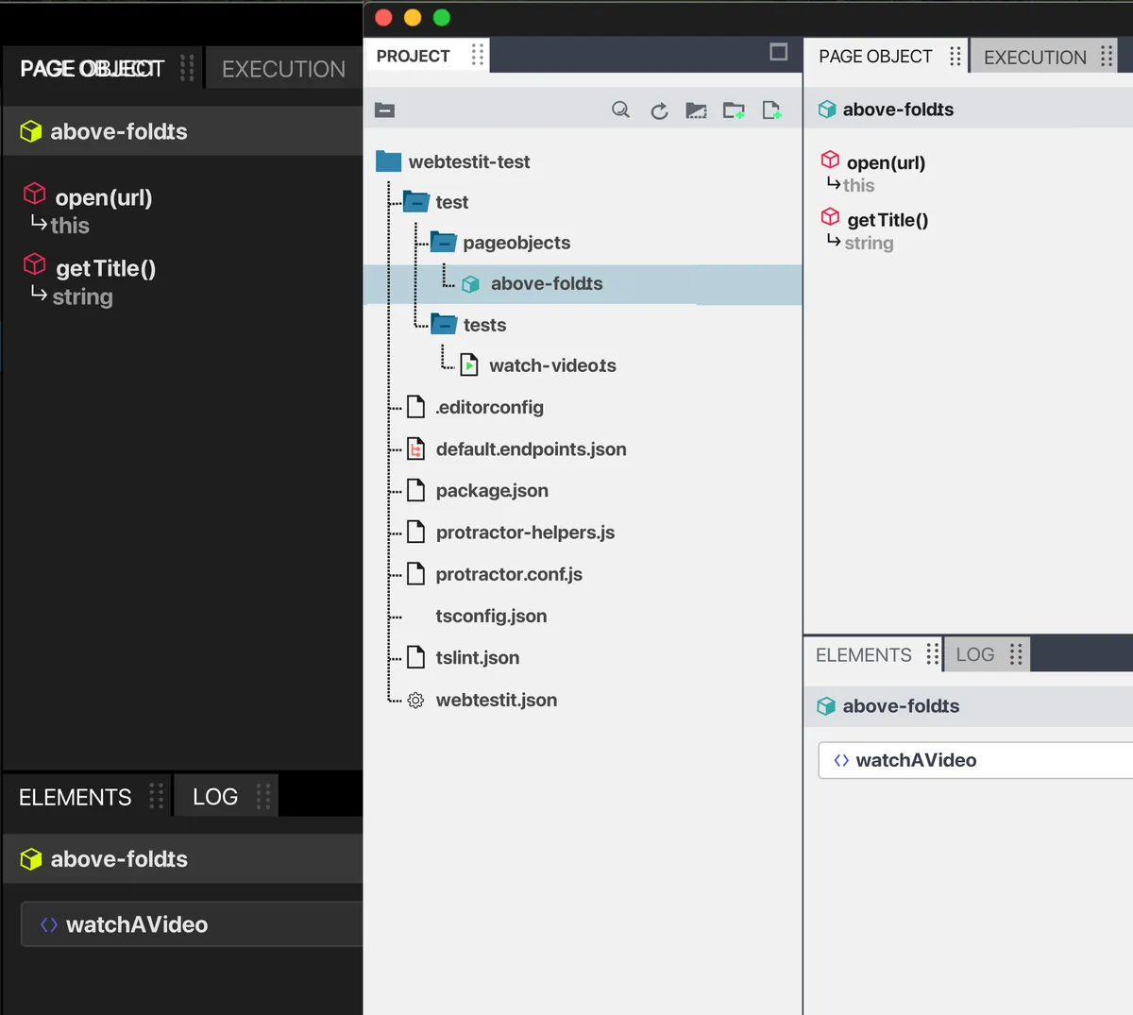This screenshot has height=1015, width=1133.
Task: Click the drag handle beside the dark LOG tab
Action: pyautogui.click(x=263, y=796)
